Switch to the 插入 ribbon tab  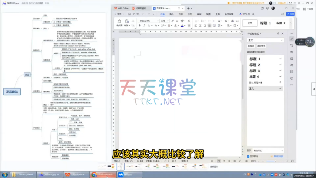tap(172, 14)
